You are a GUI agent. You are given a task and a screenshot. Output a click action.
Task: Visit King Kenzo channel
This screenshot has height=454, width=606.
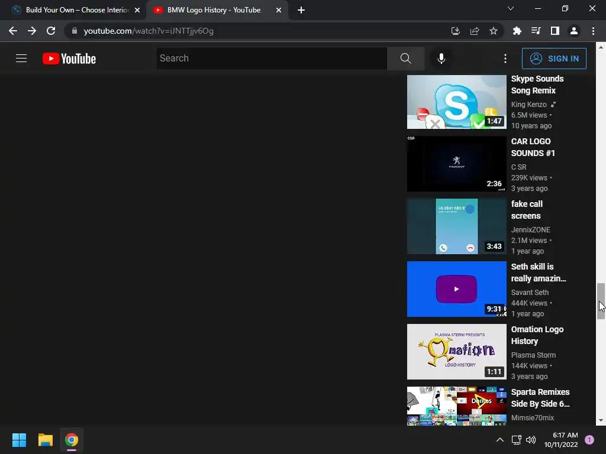coord(528,104)
